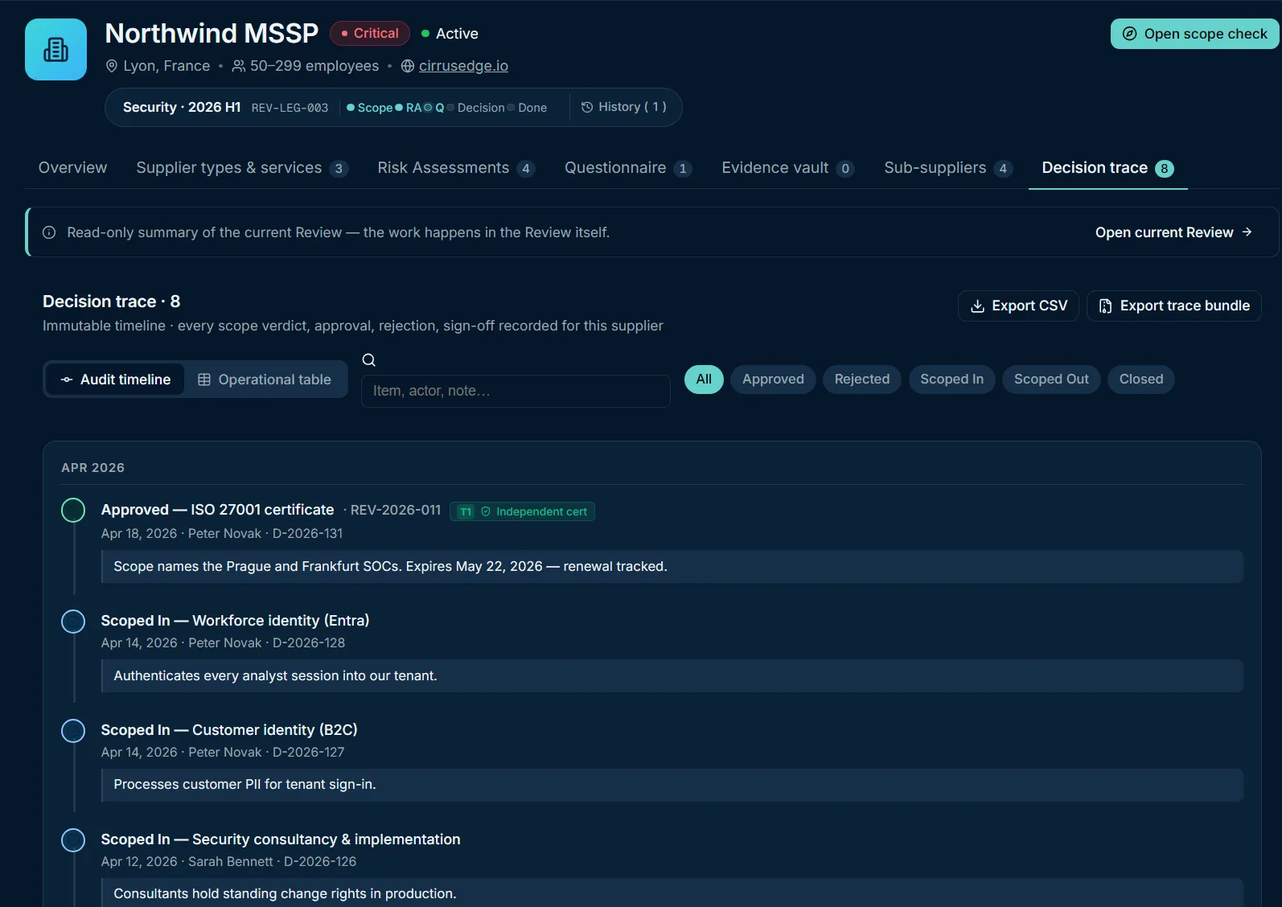Click the RA stage step

click(x=409, y=108)
